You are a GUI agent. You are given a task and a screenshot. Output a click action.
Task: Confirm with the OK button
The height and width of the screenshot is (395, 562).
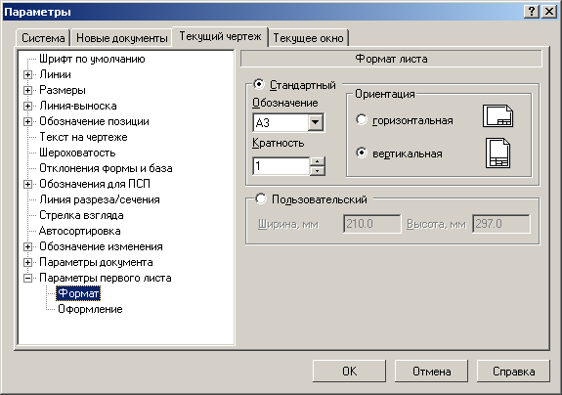[x=350, y=372]
